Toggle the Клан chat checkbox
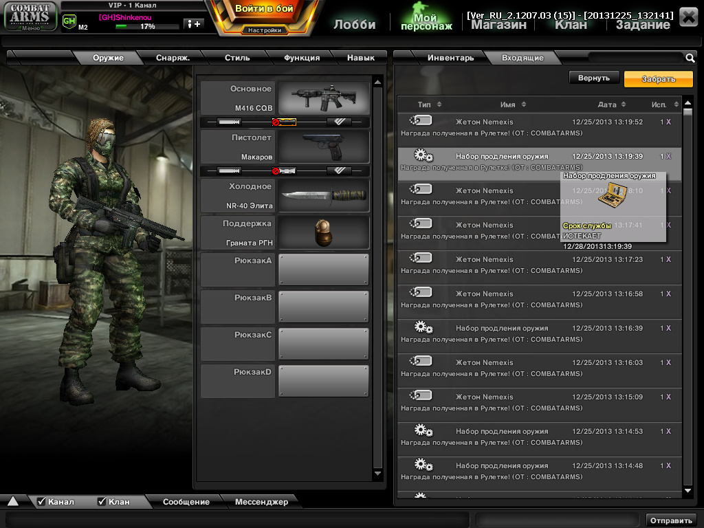The height and width of the screenshot is (528, 704). tap(102, 501)
